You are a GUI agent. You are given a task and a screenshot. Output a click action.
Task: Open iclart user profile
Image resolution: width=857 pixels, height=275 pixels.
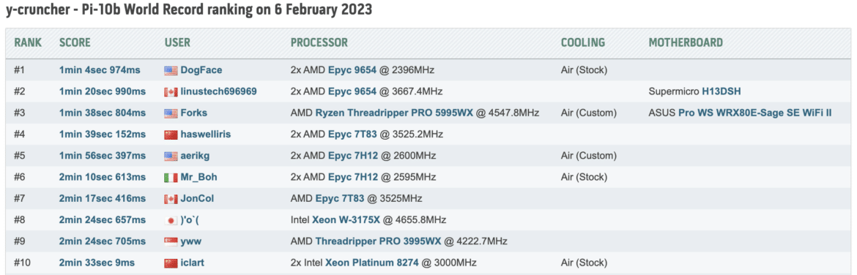point(193,263)
